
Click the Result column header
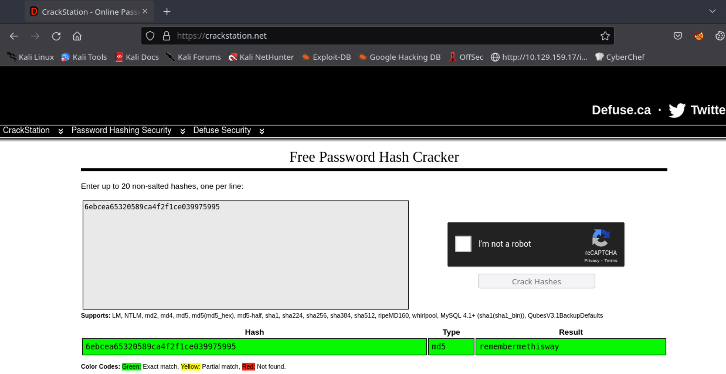point(571,332)
